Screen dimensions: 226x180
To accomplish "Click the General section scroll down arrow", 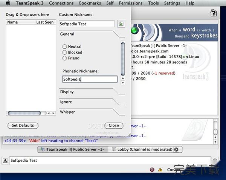I will point(123,83).
